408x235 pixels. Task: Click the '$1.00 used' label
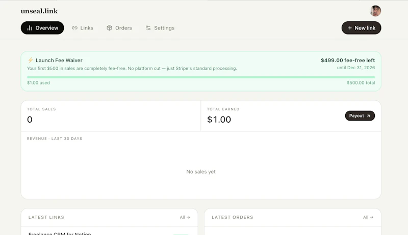pyautogui.click(x=38, y=83)
